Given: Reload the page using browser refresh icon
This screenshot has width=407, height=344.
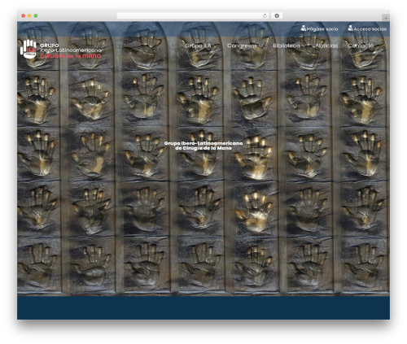Looking at the screenshot, I should [265, 16].
